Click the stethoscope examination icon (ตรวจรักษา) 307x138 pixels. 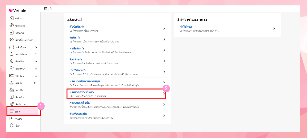click(11, 68)
